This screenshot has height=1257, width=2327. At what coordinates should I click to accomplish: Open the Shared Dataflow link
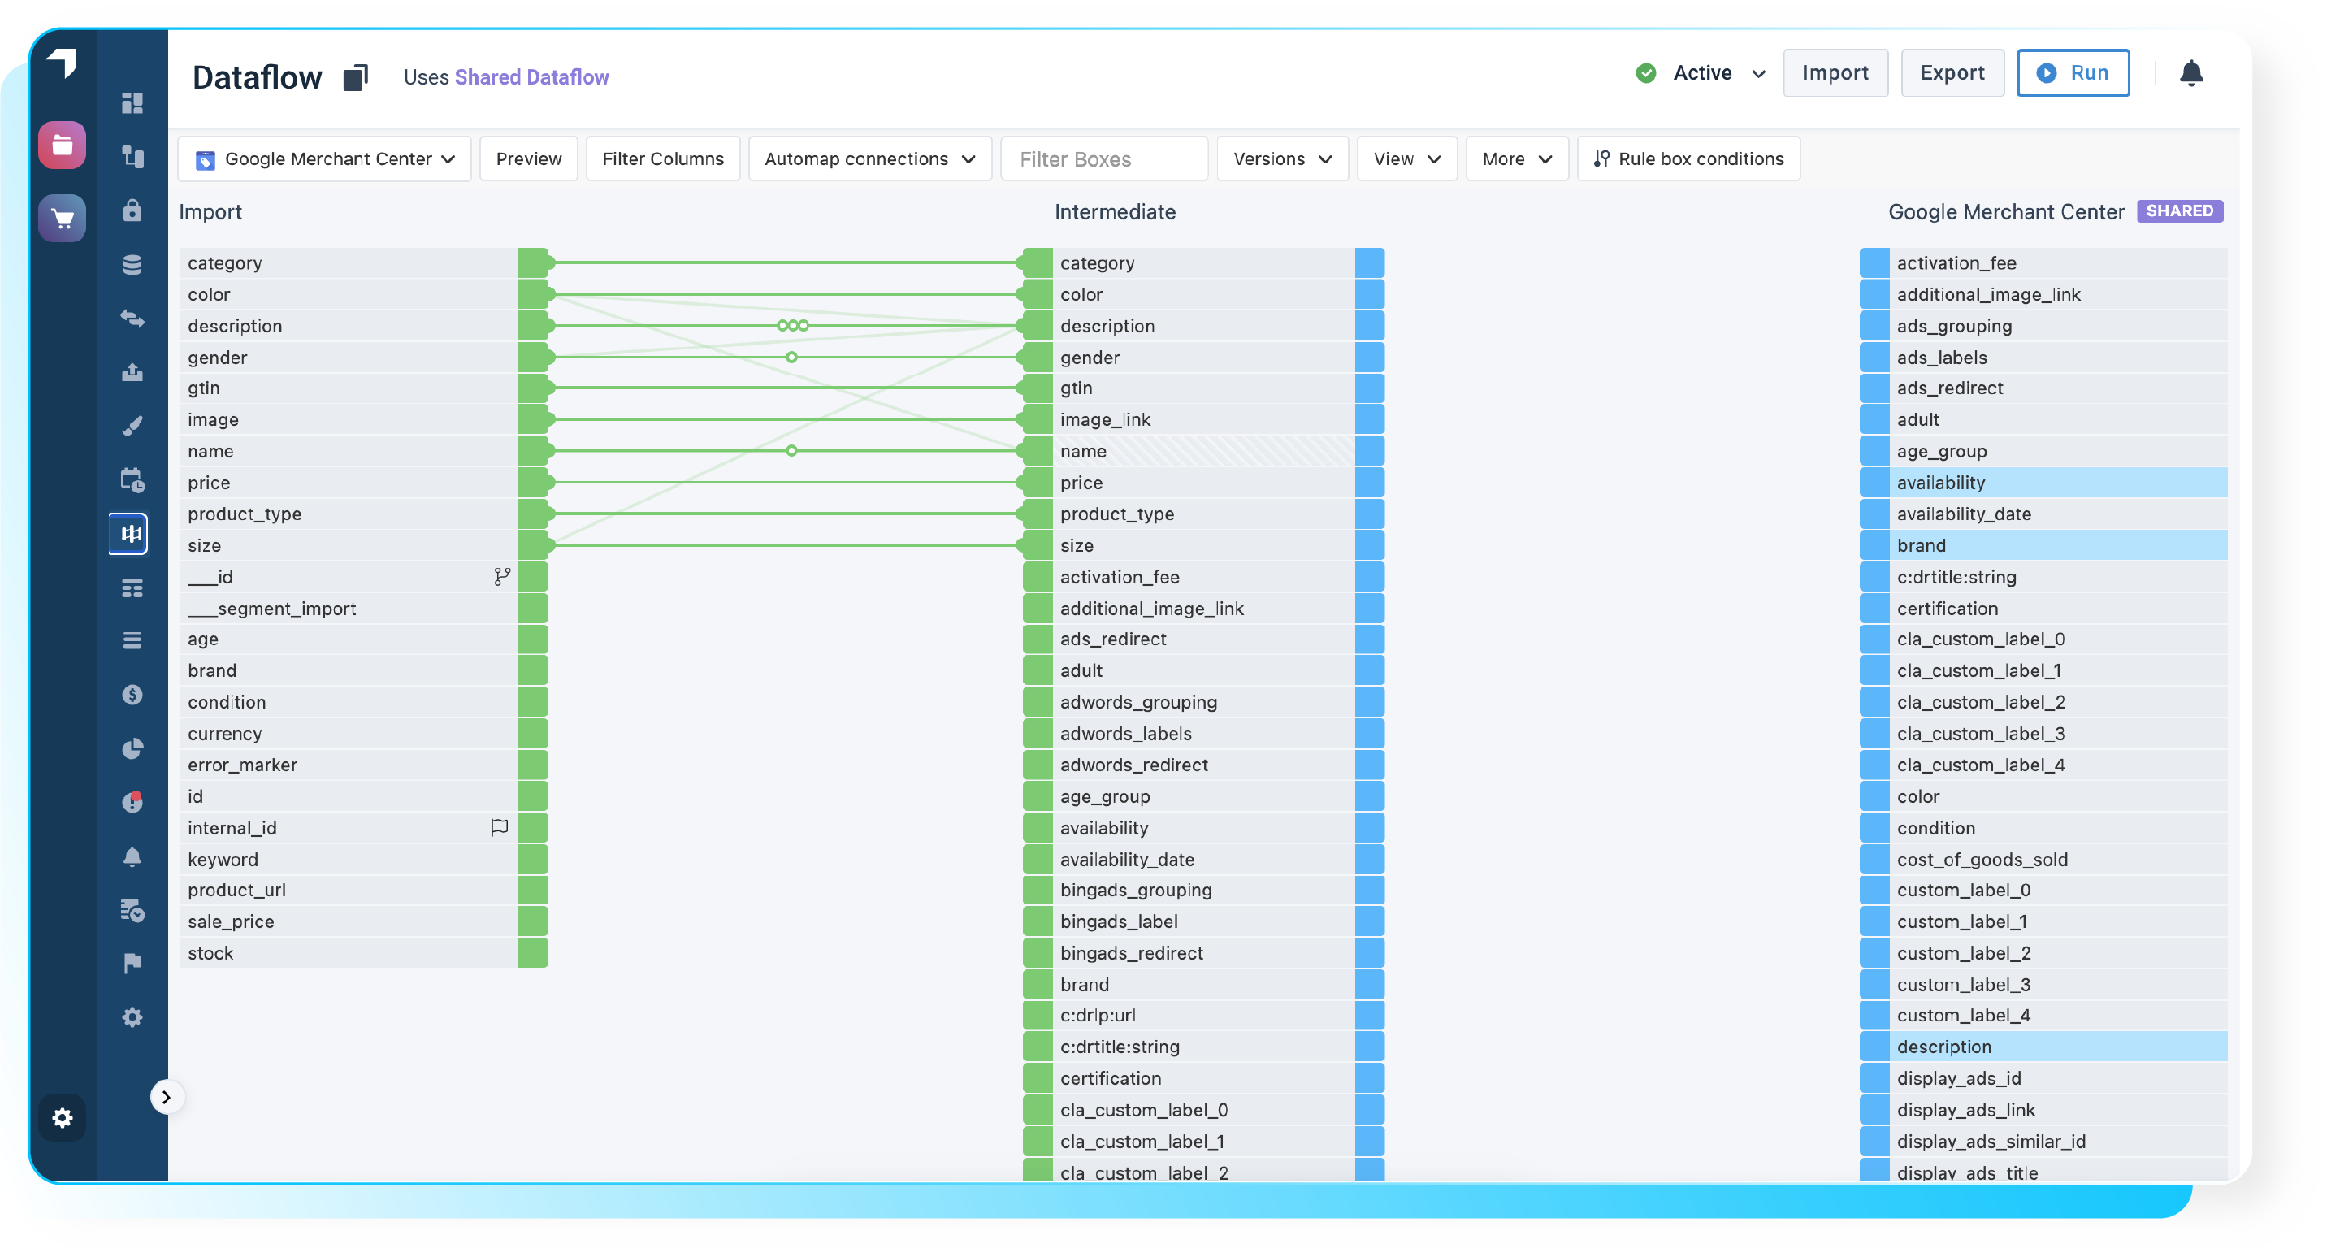(x=531, y=78)
